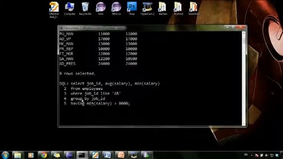Screen dimensions: 283x159
Task: Click the command prompt title bar icon
Action: click(x=61, y=28)
